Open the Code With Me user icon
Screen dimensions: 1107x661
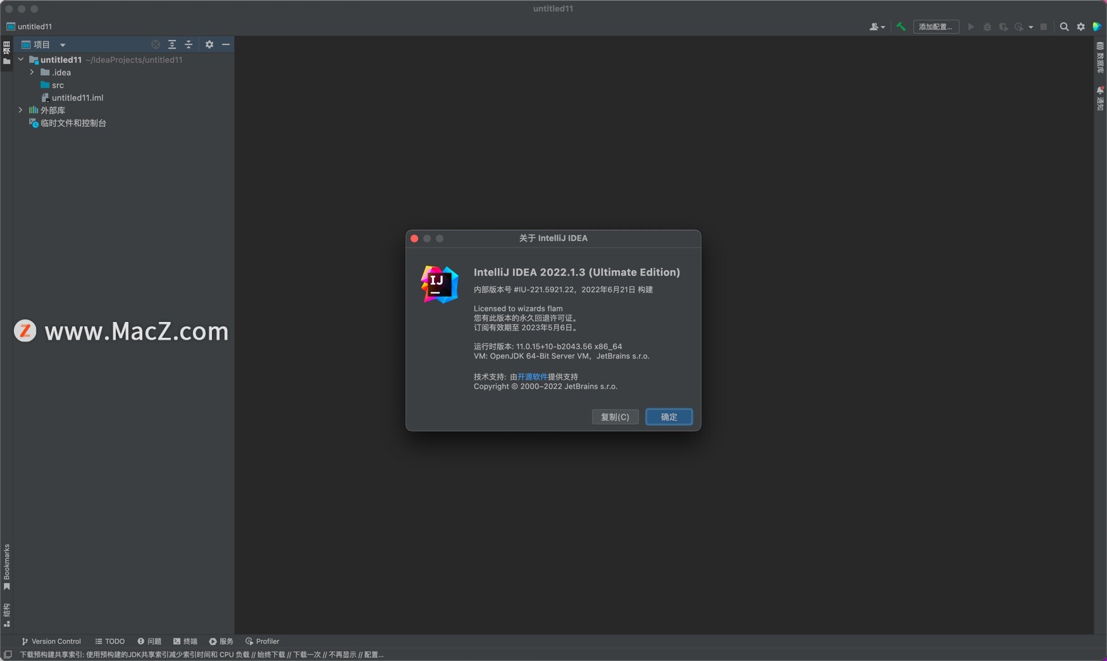coord(877,27)
